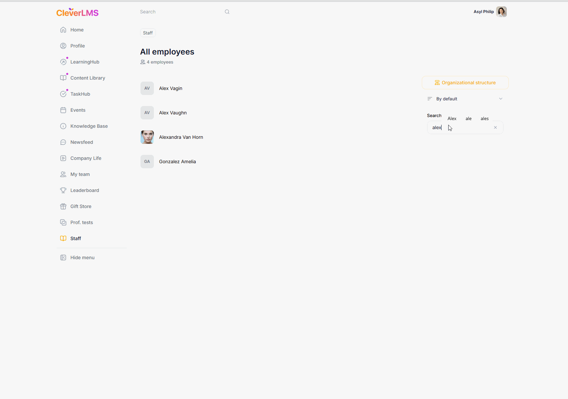Click the Organizational structure hierarchy icon
This screenshot has height=399, width=568.
coord(437,83)
